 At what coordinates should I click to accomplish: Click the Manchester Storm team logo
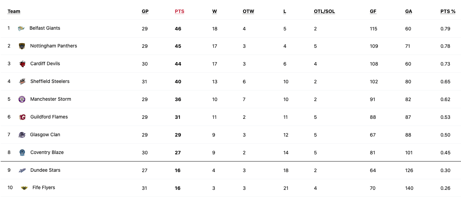pyautogui.click(x=22, y=99)
